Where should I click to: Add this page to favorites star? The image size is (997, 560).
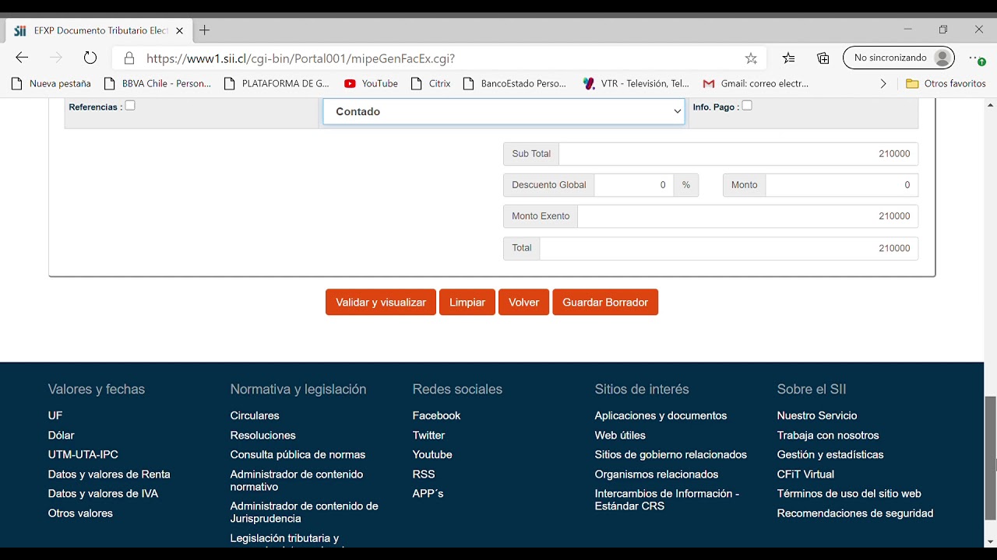point(751,58)
